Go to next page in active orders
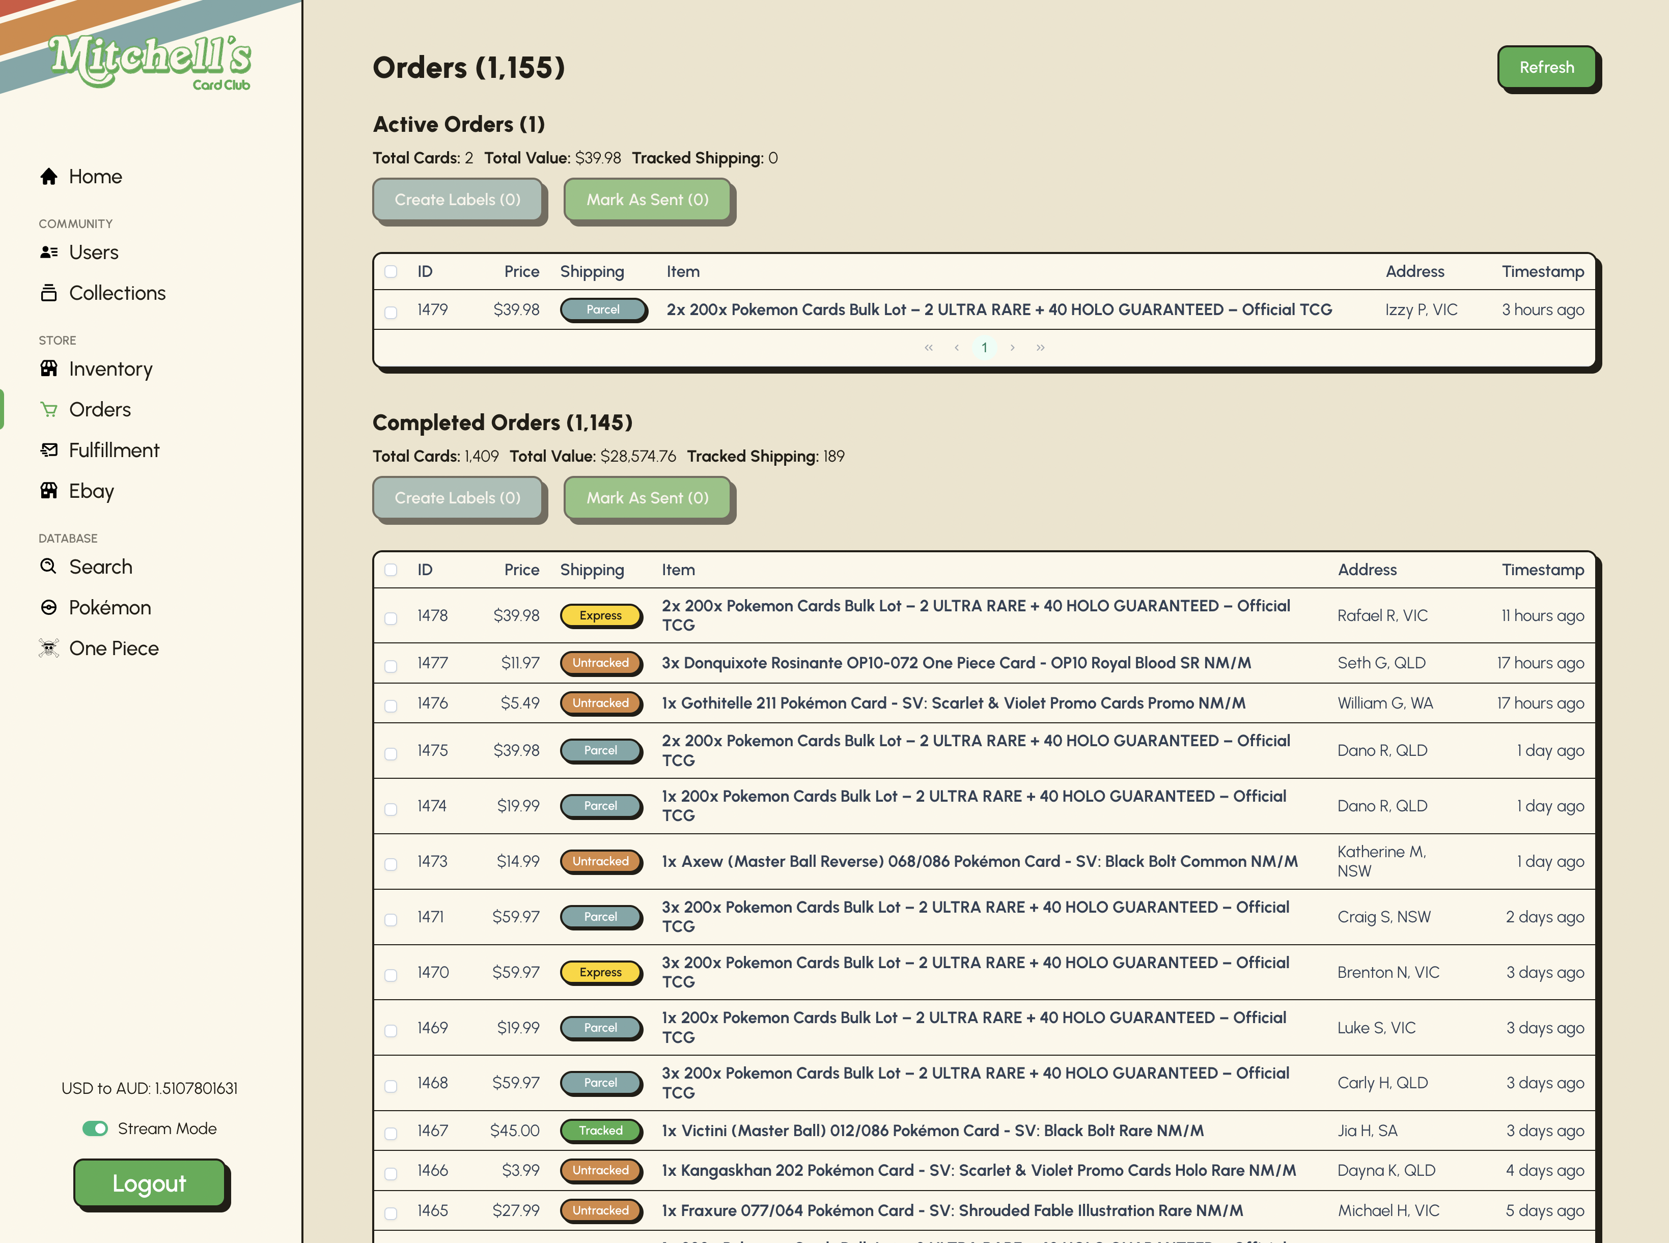Image resolution: width=1669 pixels, height=1243 pixels. click(1012, 347)
